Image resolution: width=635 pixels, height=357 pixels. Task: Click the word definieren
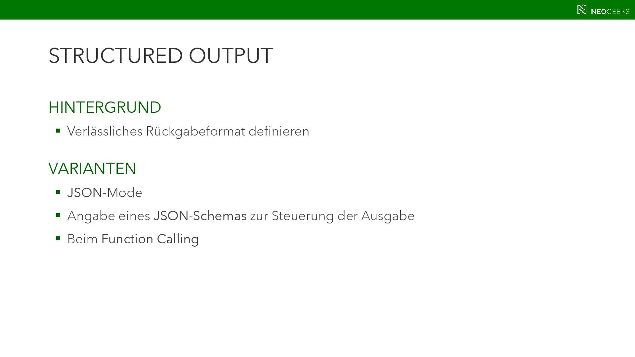pos(279,131)
